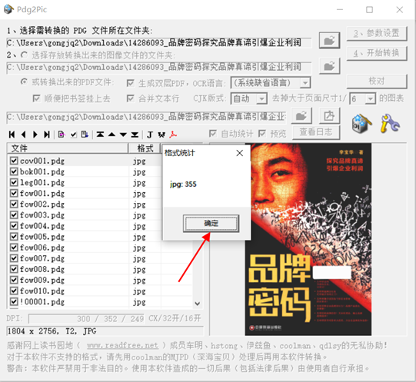Uncheck bok001.pdg file checkbox

[x=14, y=171]
